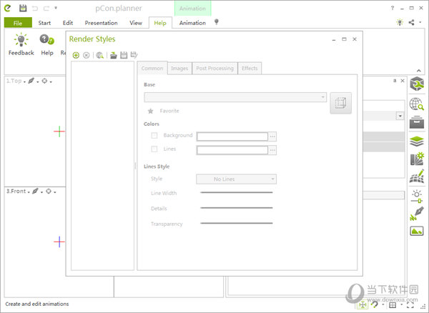Add a new render style with plus icon
Image resolution: width=429 pixels, height=313 pixels.
pyautogui.click(x=76, y=55)
